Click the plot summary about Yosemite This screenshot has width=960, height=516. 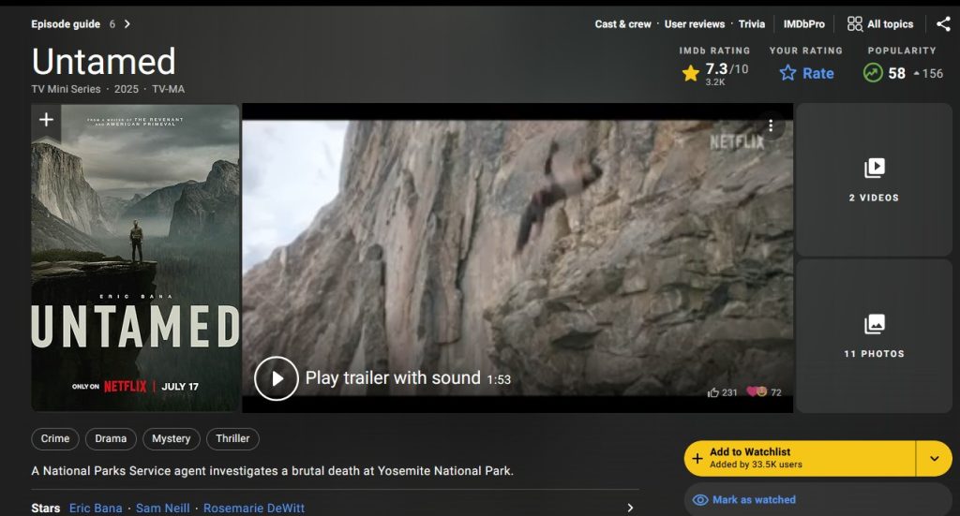tap(273, 471)
